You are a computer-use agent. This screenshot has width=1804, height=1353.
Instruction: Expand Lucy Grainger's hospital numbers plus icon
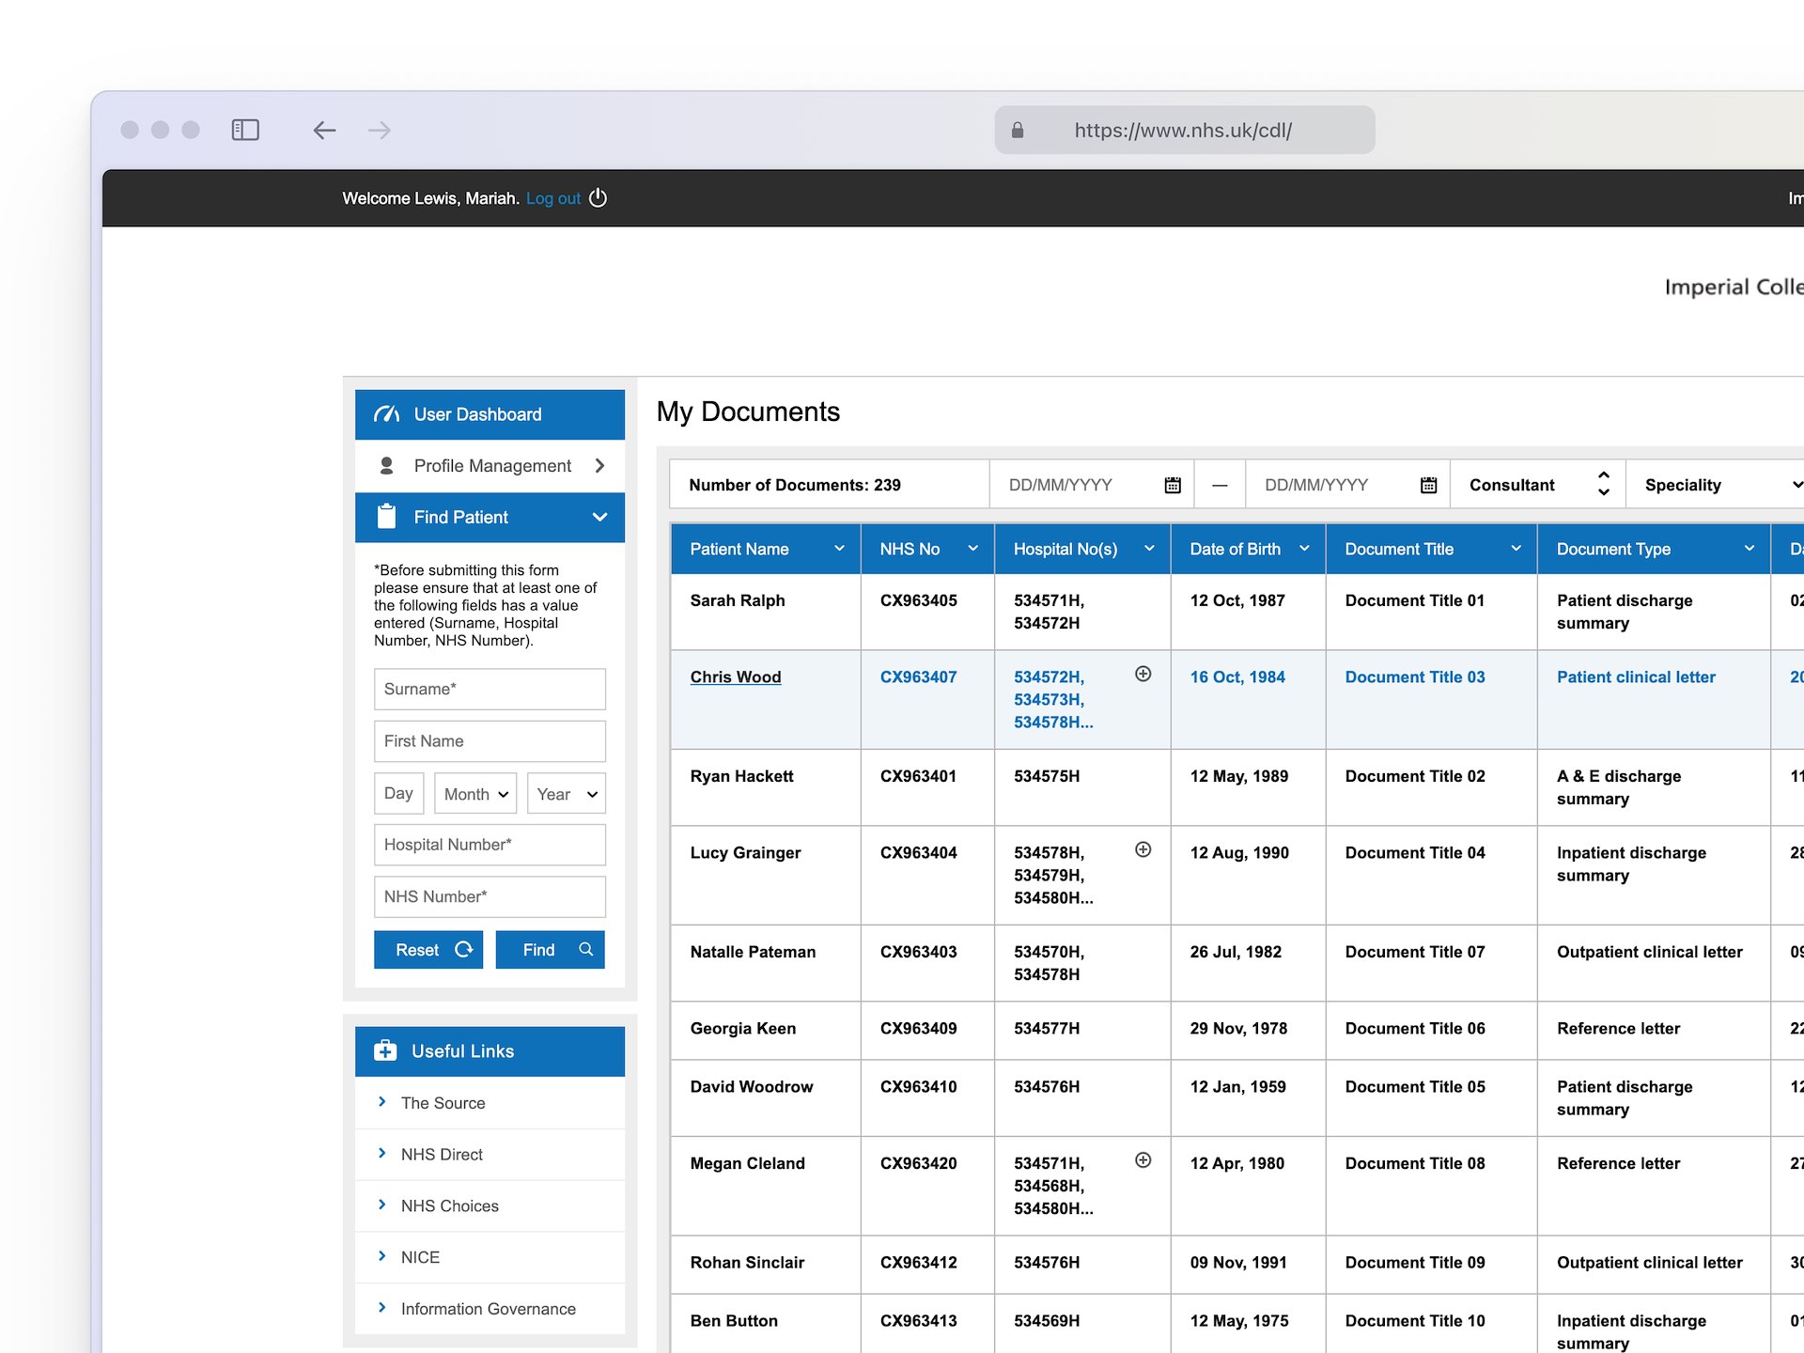pos(1143,849)
